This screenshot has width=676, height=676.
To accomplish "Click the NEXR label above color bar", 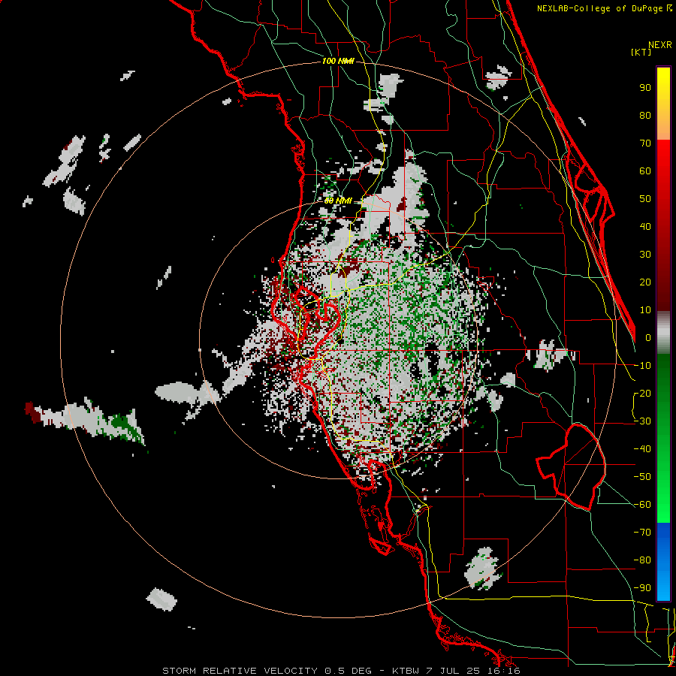I will [660, 45].
